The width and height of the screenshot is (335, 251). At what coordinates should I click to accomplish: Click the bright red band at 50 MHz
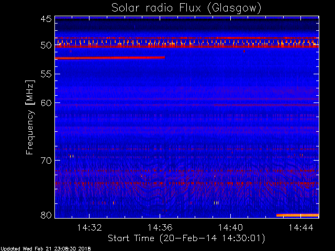[x=187, y=46]
